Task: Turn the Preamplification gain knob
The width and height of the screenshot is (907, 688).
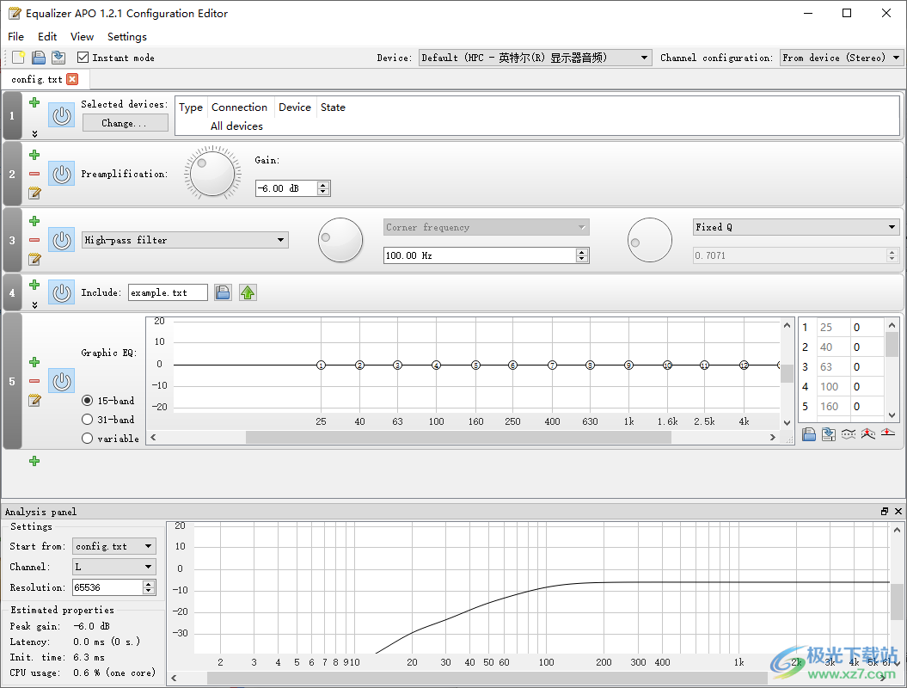Action: point(211,173)
